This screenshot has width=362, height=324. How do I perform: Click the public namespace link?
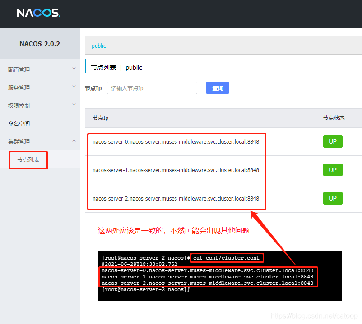99,46
